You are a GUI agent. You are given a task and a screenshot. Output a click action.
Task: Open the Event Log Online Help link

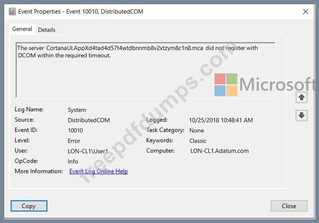click(x=98, y=171)
